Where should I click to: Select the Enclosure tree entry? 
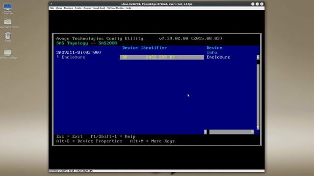point(73,57)
